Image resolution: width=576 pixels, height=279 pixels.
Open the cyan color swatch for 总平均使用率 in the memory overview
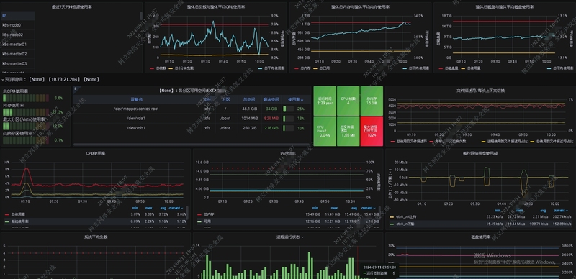(405, 68)
